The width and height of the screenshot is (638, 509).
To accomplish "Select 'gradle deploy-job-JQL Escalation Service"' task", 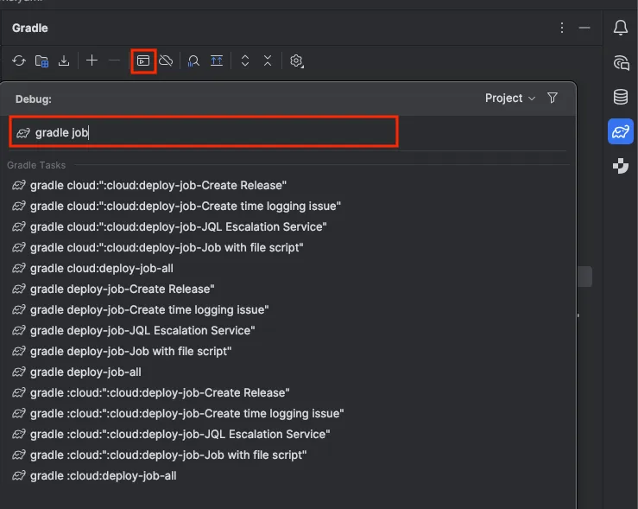I will click(x=288, y=331).
